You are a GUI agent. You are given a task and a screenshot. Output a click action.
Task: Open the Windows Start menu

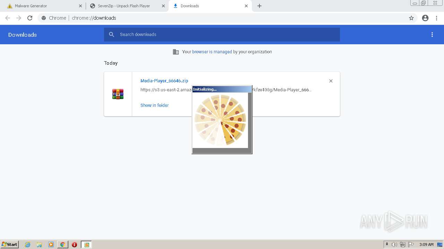tap(9, 245)
